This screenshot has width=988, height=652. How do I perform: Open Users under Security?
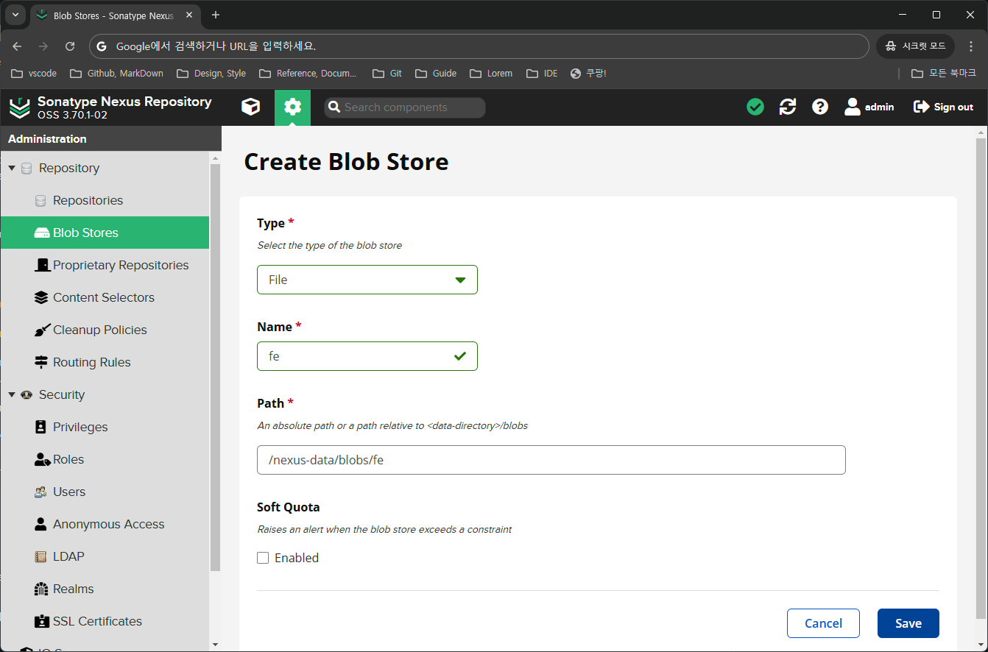point(105,492)
